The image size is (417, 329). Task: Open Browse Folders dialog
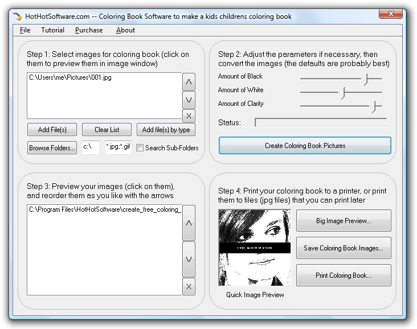click(x=52, y=148)
